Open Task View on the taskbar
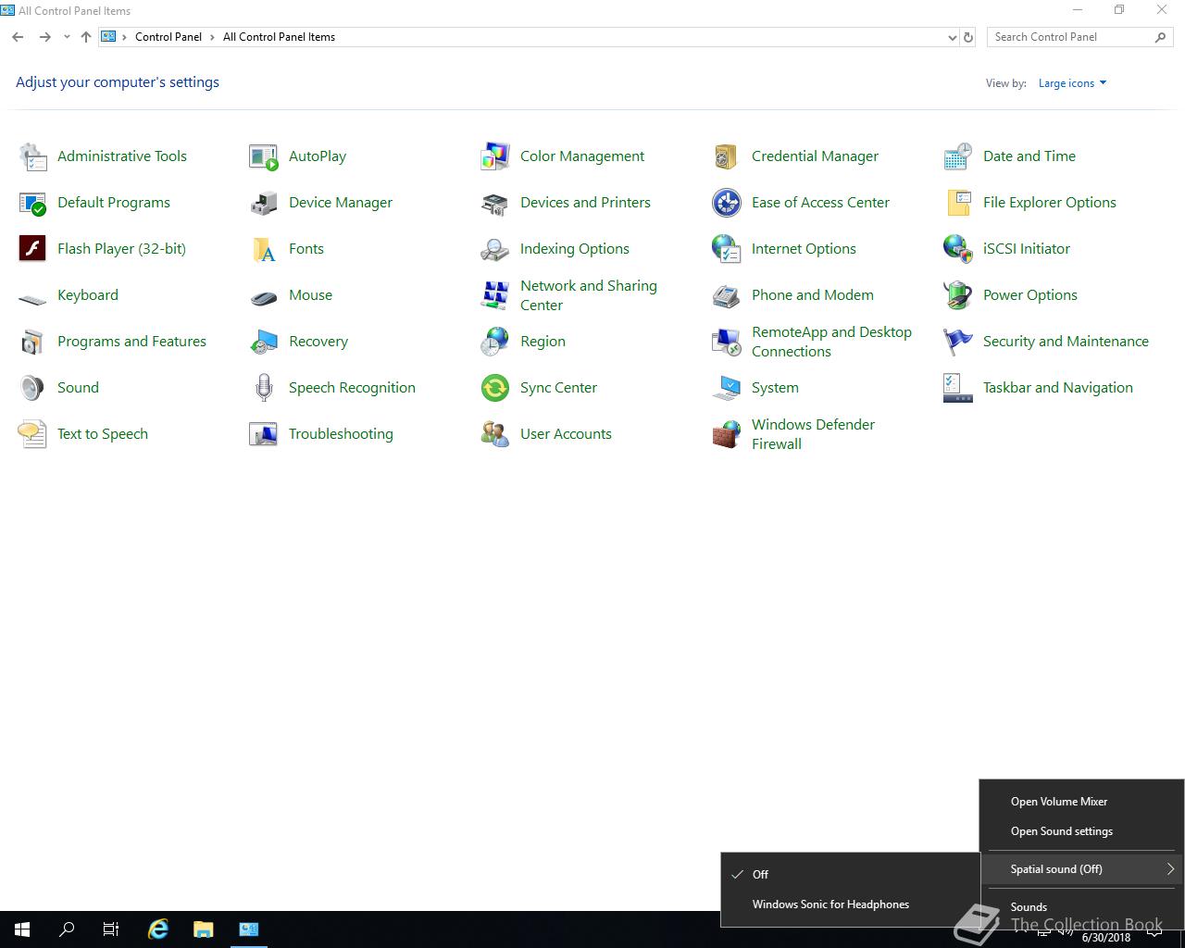Image resolution: width=1185 pixels, height=948 pixels. (111, 929)
